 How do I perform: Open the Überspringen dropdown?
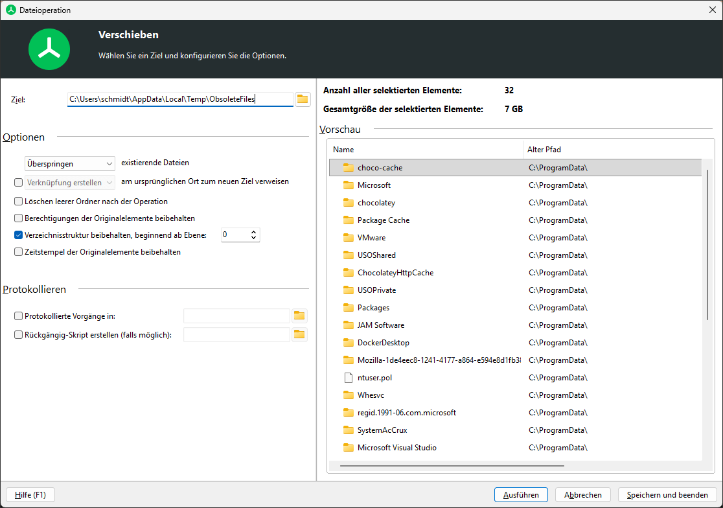(x=69, y=164)
